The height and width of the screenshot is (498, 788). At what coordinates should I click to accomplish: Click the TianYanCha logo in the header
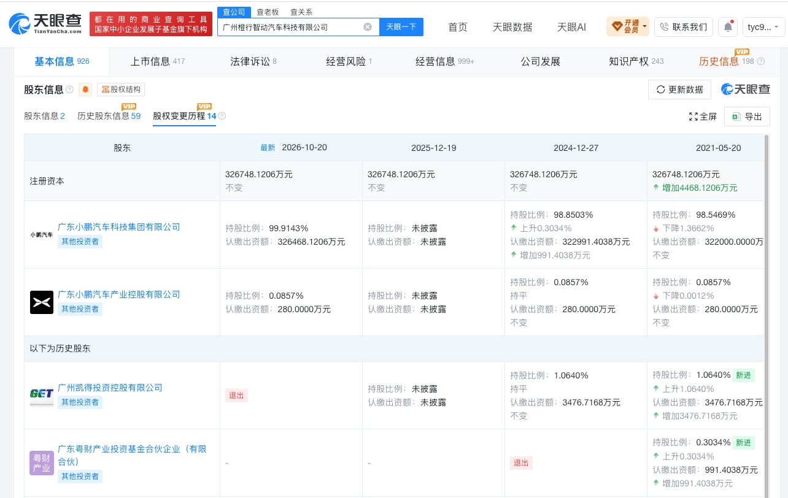point(45,24)
